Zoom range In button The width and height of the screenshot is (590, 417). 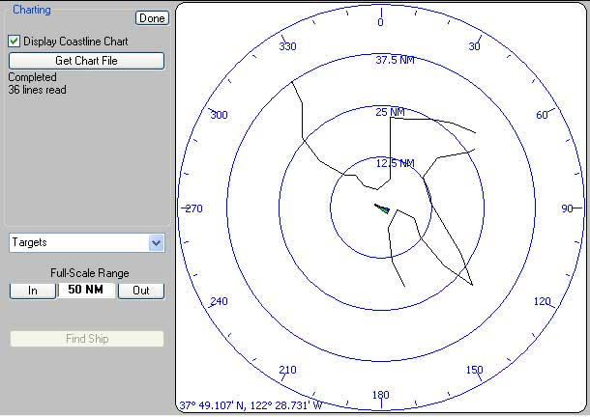pyautogui.click(x=33, y=291)
